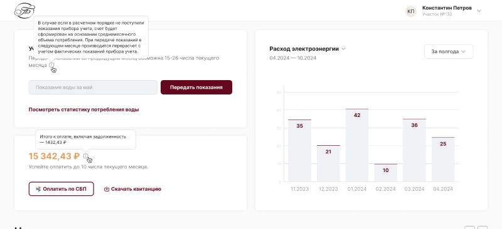This screenshot has width=502, height=229.
Task: Click the info icon beside 15 342,43 ₽
Action: 85,156
